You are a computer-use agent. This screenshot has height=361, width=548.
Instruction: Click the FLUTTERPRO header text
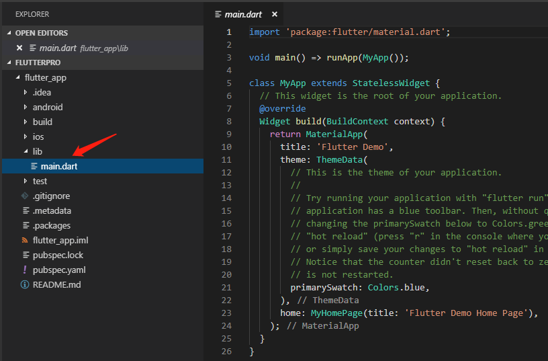tap(38, 63)
